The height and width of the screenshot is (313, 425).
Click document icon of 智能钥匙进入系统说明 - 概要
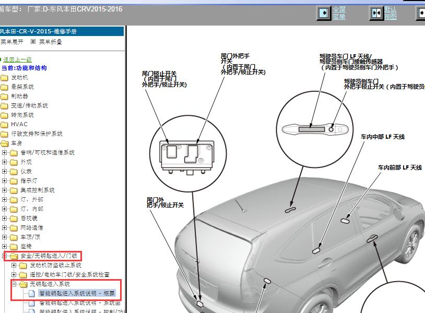pyautogui.click(x=32, y=293)
